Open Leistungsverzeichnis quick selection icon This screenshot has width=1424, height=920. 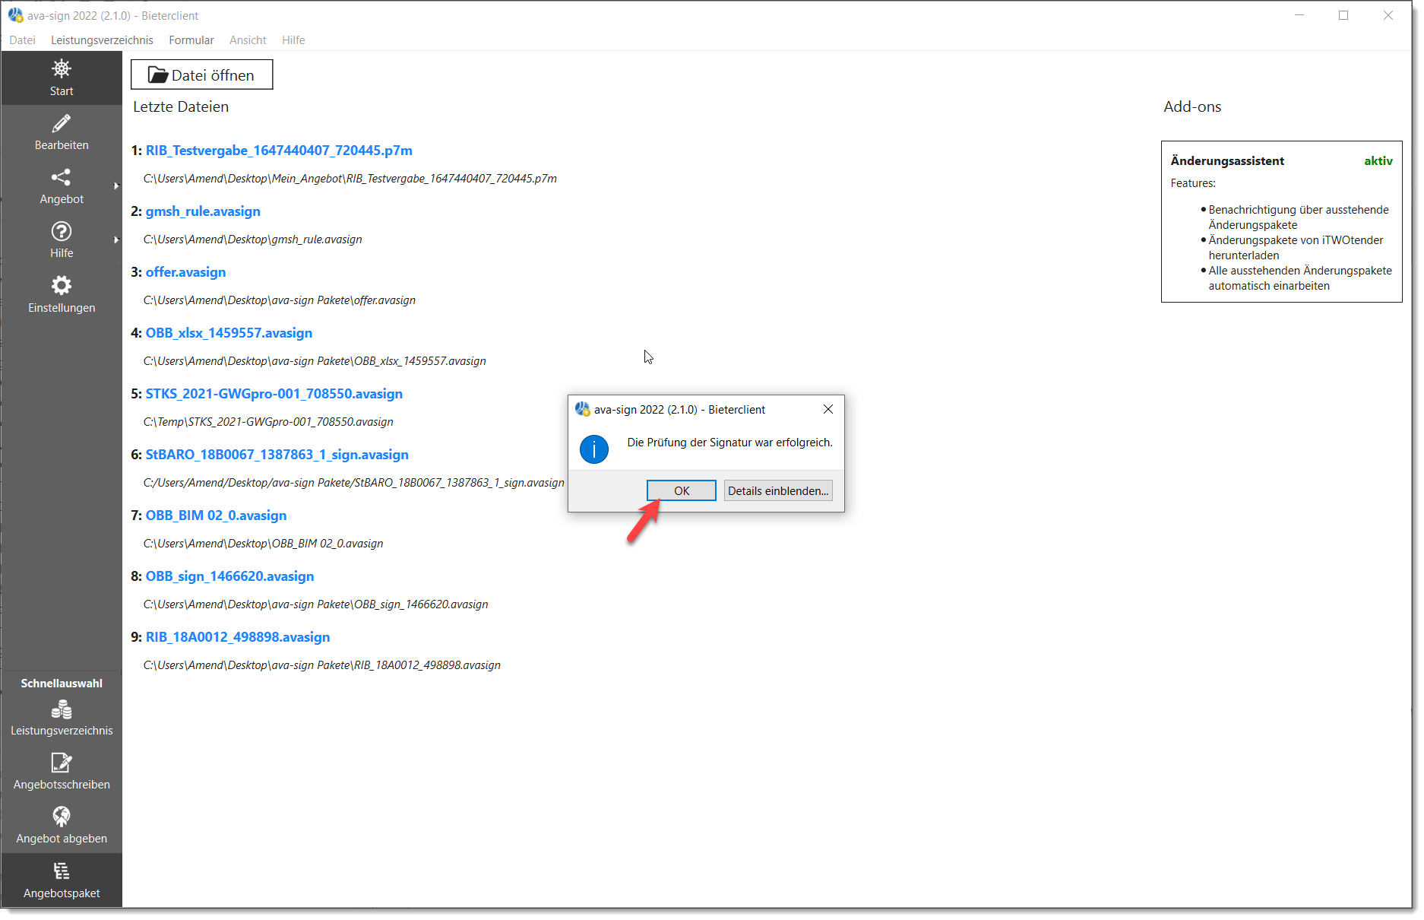pos(62,710)
